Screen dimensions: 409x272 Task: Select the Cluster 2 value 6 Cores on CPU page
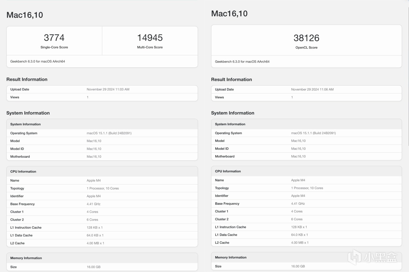tap(92, 220)
